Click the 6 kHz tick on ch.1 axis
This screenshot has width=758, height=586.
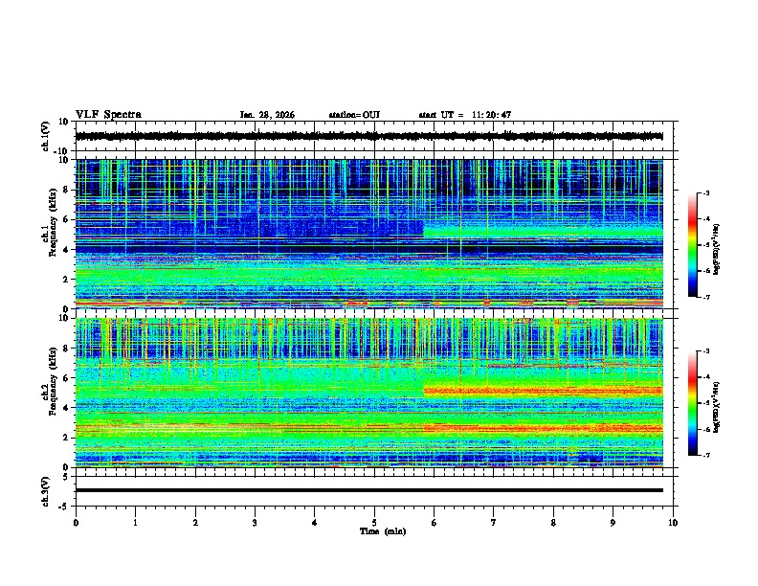point(66,219)
